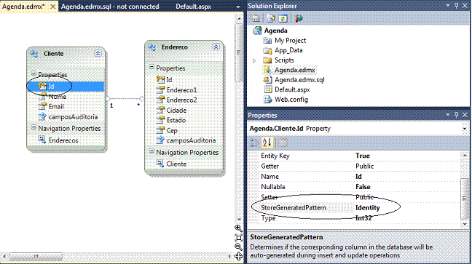Image resolution: width=472 pixels, height=264 pixels.
Task: Collapse the Endereco entity box
Action: [x=216, y=47]
